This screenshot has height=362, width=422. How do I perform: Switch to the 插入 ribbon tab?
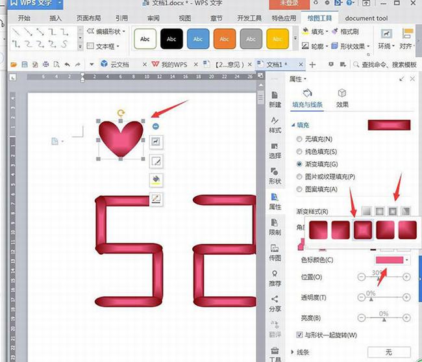(55, 18)
